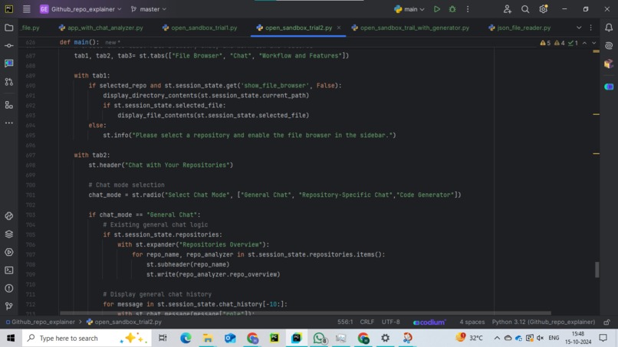Open the Github_repo_explainer project dropdown
The height and width of the screenshot is (347, 618).
click(x=81, y=8)
